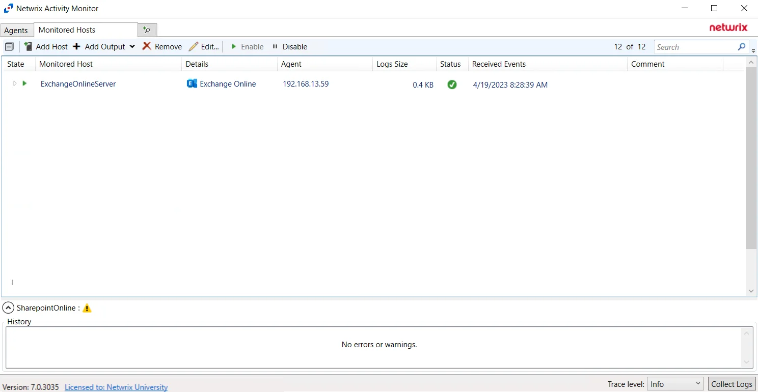Click the host list scroll down arrow
The height and width of the screenshot is (392, 758).
coord(751,291)
